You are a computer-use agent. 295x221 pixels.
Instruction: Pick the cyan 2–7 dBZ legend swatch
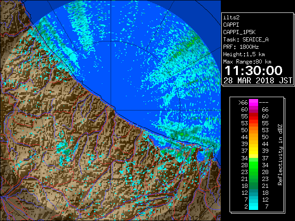coord(254,206)
